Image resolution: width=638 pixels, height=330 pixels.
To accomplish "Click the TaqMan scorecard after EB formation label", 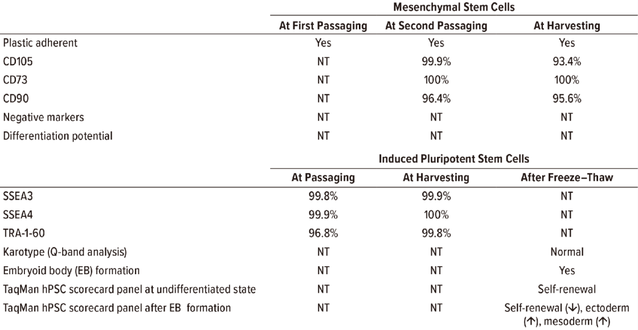I will click(117, 308).
